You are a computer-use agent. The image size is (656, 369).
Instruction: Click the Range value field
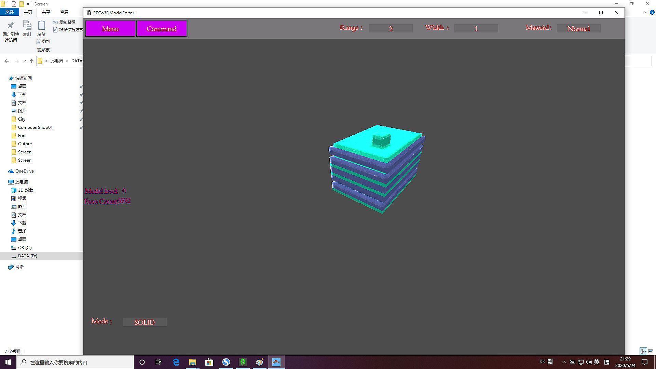(x=391, y=29)
